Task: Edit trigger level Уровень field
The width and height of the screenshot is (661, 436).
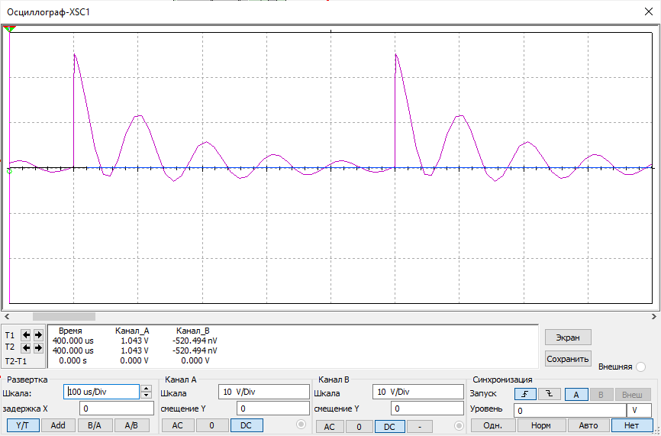Action: click(x=570, y=410)
